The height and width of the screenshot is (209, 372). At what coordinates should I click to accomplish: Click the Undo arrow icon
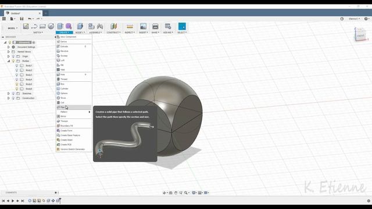pos(30,19)
